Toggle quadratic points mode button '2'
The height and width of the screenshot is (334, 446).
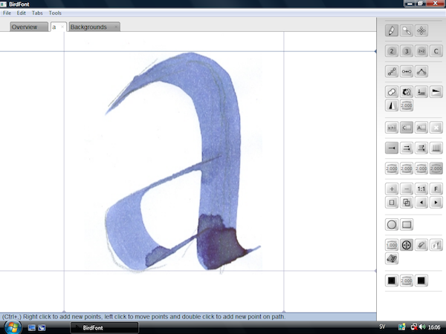[392, 51]
